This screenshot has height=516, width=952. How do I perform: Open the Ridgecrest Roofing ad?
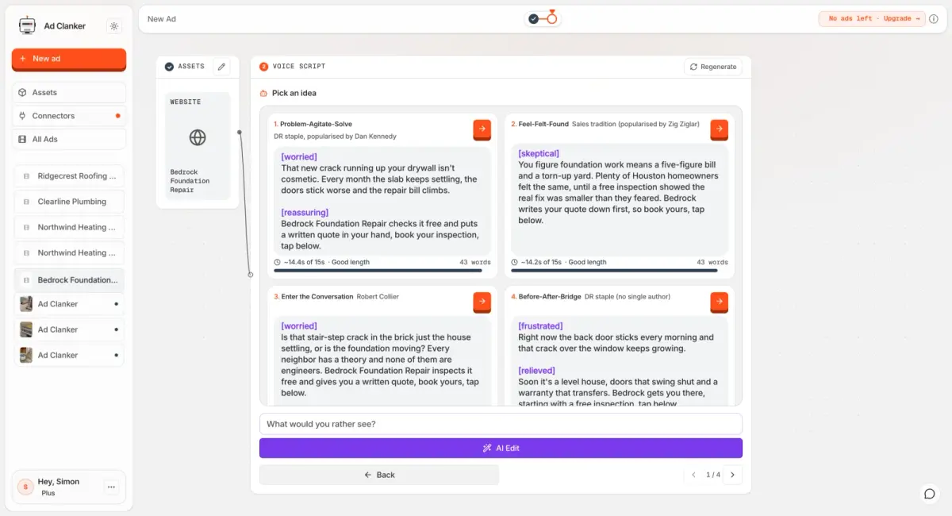click(69, 176)
